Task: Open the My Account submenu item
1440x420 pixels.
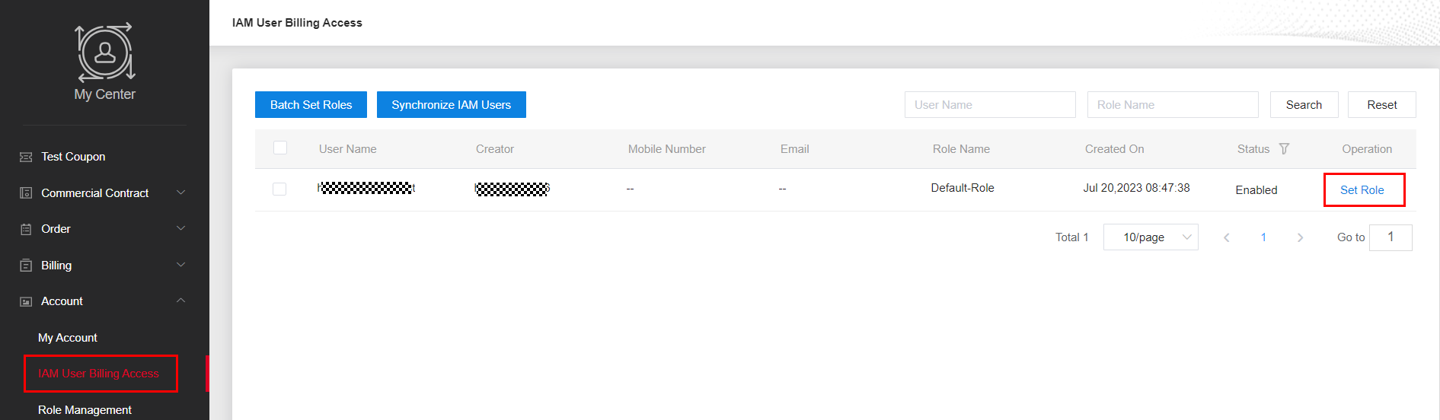Action: [x=68, y=338]
